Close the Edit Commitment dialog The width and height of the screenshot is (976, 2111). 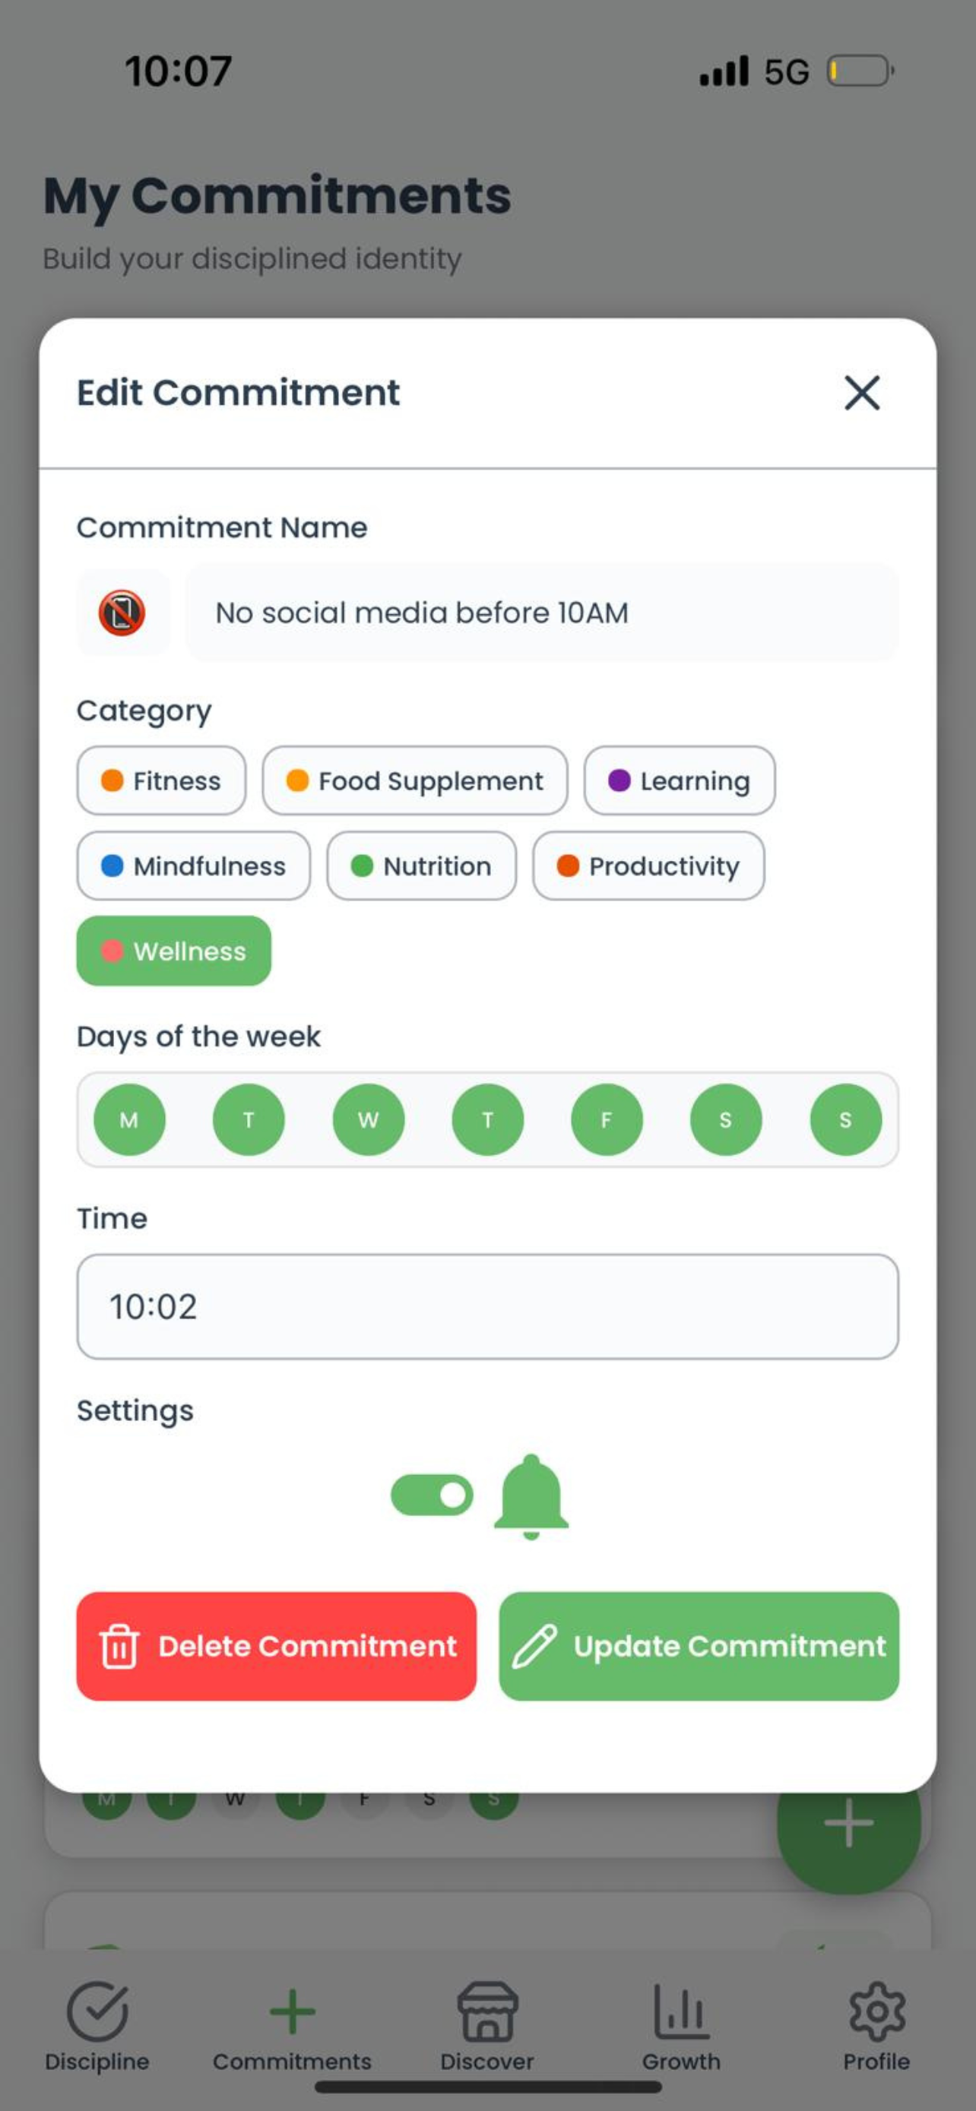pos(861,393)
